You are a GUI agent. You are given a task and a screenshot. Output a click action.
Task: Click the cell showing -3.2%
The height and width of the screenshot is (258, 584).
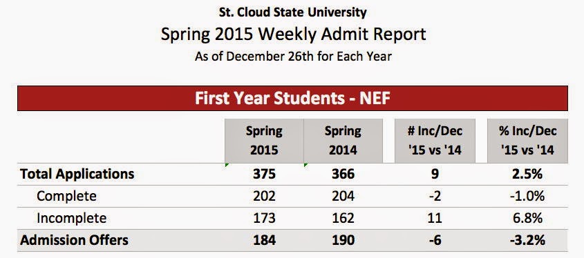527,240
